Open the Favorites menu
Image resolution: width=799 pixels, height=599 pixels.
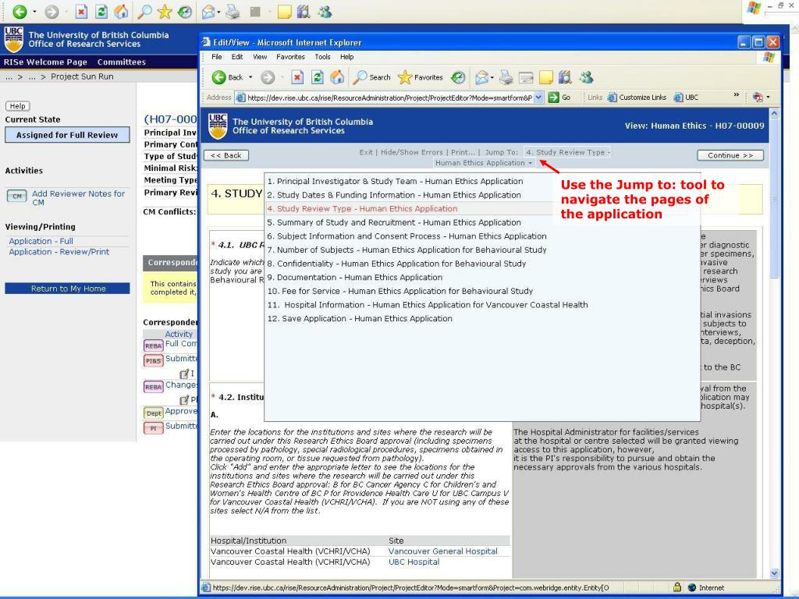(x=290, y=57)
